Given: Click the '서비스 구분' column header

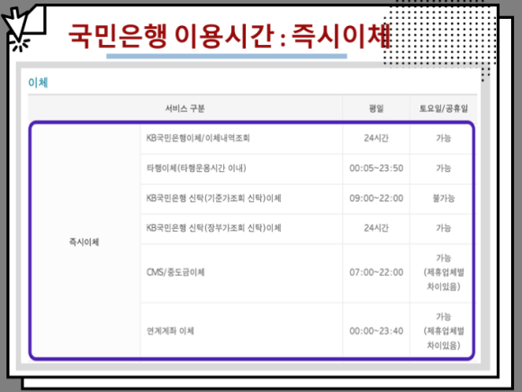Looking at the screenshot, I should pos(185,108).
